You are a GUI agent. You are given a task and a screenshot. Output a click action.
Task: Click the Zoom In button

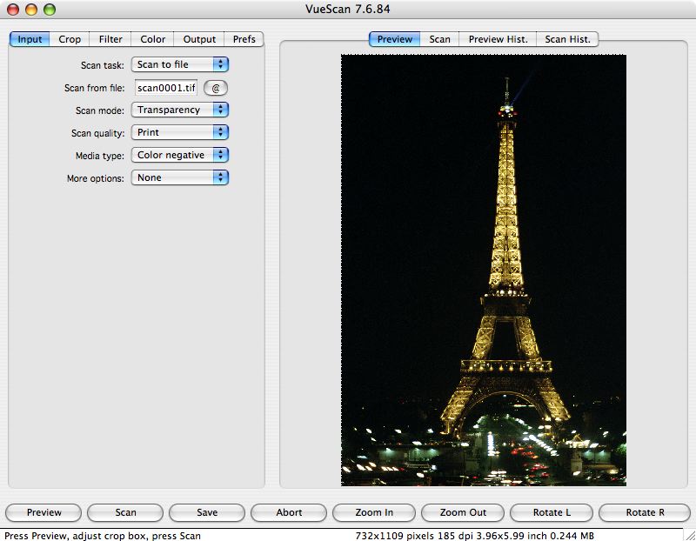(x=374, y=512)
